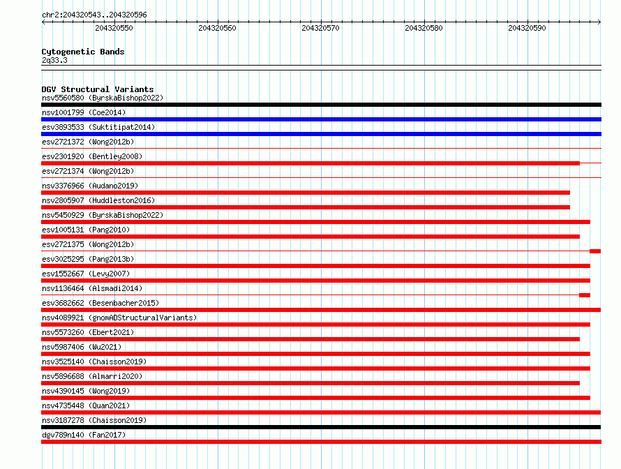Click the red bar under nsv4735448
The image size is (621, 469).
(x=321, y=412)
